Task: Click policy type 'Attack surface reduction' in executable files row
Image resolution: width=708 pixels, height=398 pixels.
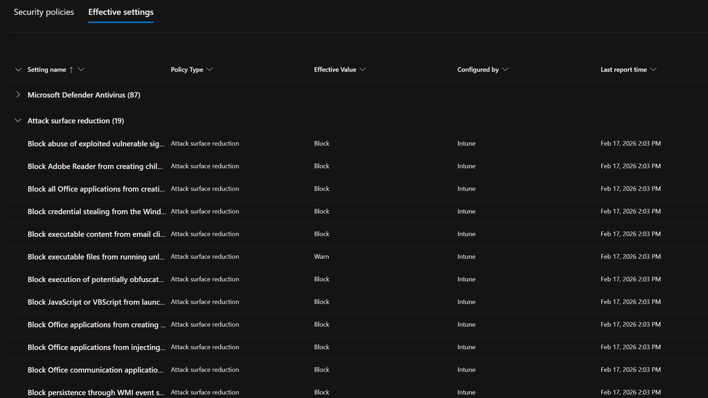Action: tap(205, 256)
